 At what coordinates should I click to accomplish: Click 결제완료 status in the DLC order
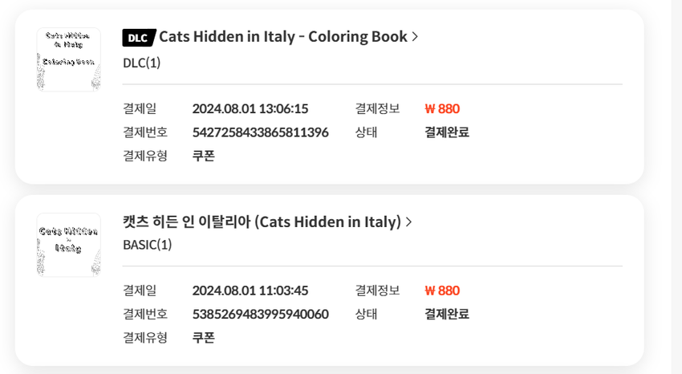(447, 132)
